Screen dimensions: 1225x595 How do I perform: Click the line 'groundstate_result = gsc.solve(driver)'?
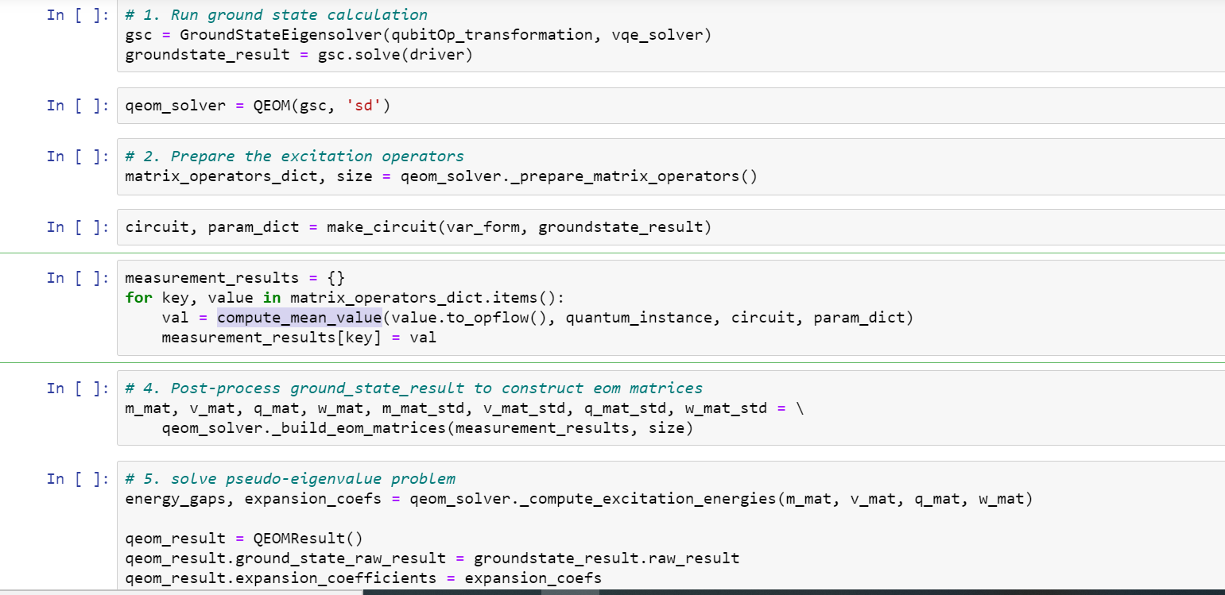click(299, 56)
